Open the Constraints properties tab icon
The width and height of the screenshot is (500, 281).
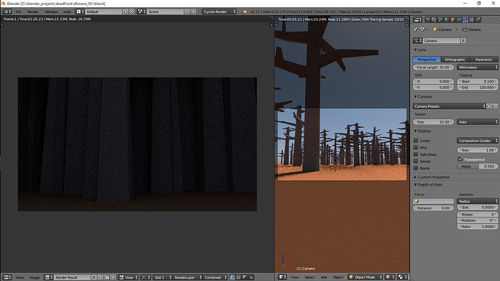pyautogui.click(x=459, y=20)
